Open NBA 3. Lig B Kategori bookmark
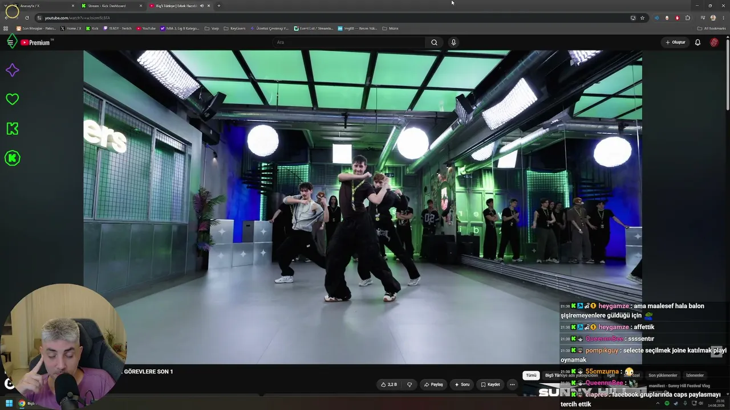 point(180,28)
